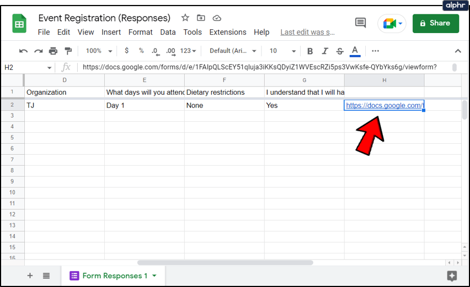Click the document title text
470x287 pixels.
pyautogui.click(x=104, y=18)
